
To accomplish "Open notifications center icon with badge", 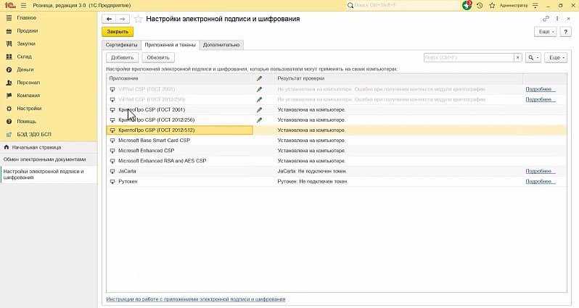I will [467, 5].
